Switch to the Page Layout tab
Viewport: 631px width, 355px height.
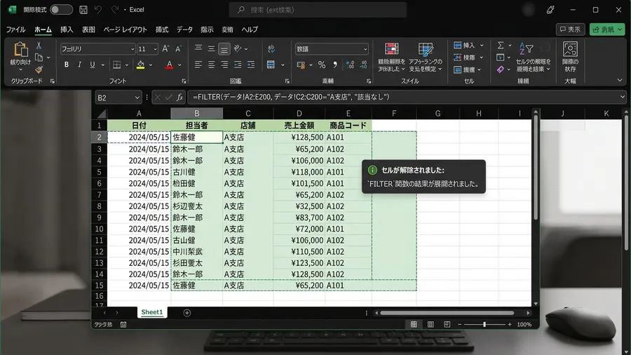125,29
